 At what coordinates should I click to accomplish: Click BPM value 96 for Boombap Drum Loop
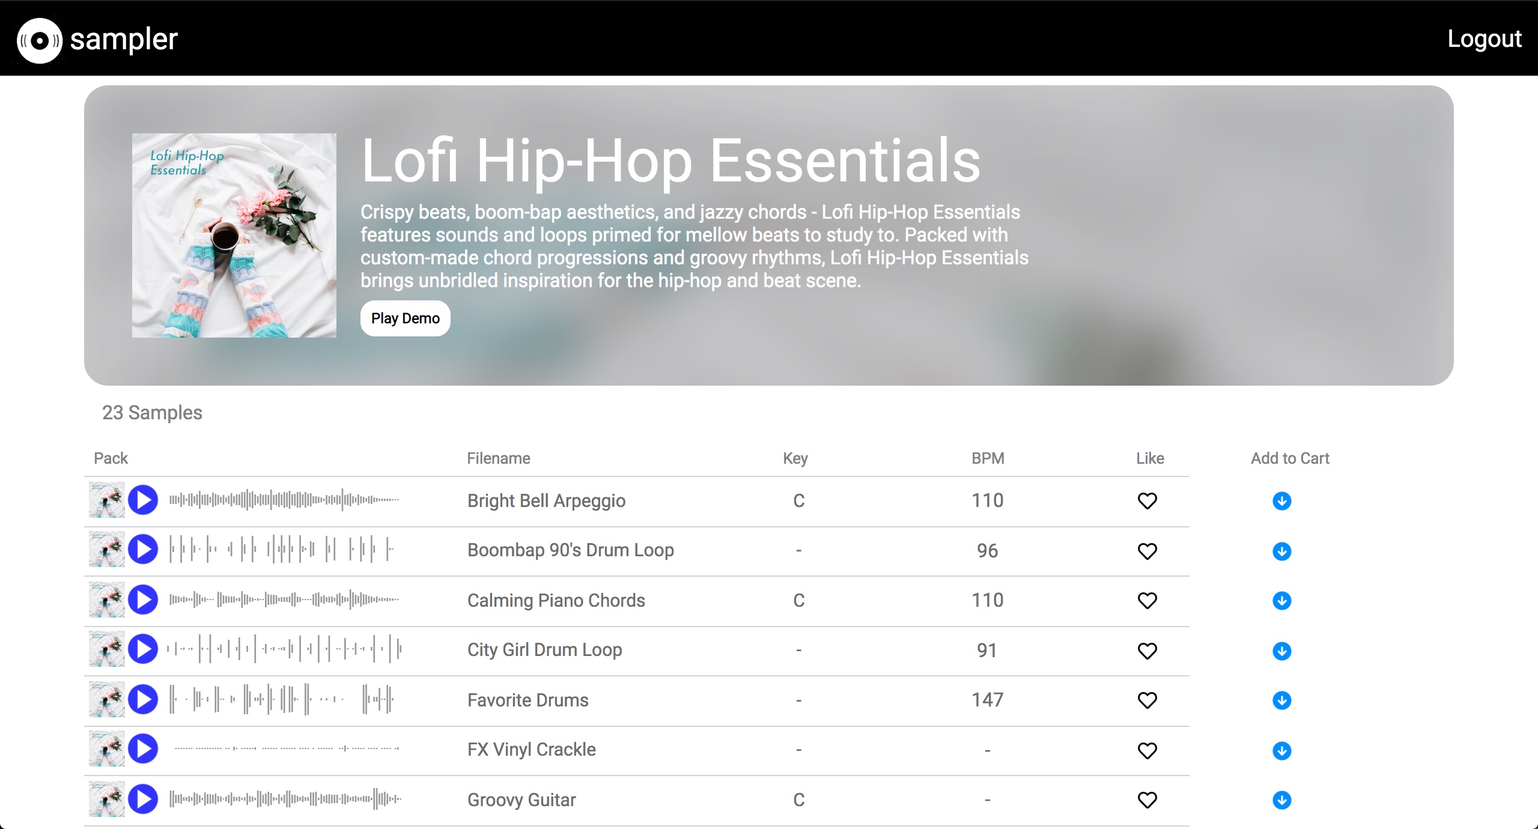(x=988, y=551)
